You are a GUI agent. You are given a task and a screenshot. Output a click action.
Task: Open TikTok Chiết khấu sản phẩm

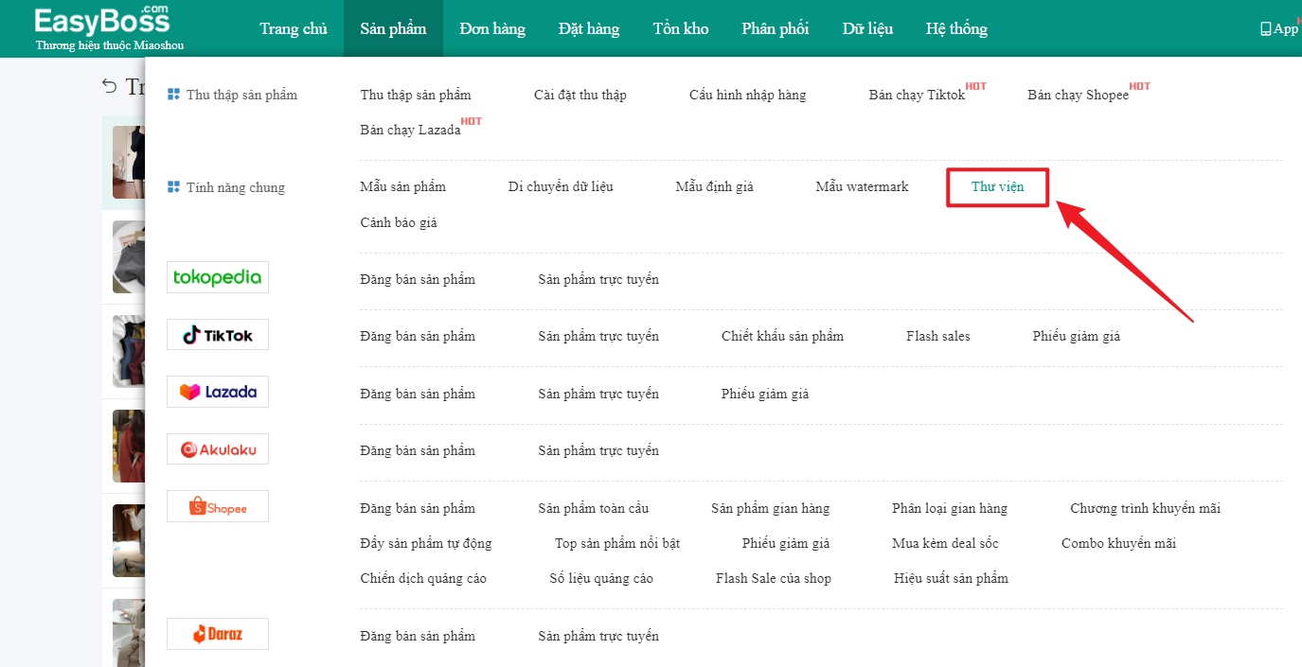782,336
